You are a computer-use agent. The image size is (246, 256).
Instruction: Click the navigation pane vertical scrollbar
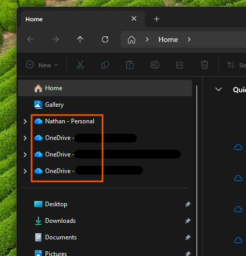[x=197, y=170]
